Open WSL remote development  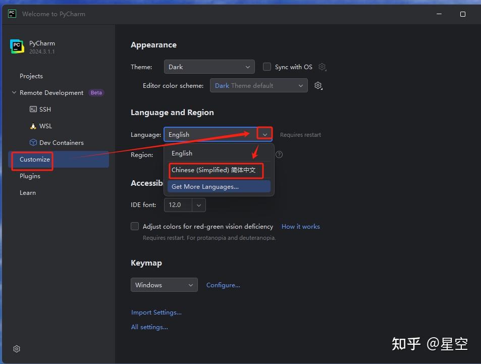point(41,126)
